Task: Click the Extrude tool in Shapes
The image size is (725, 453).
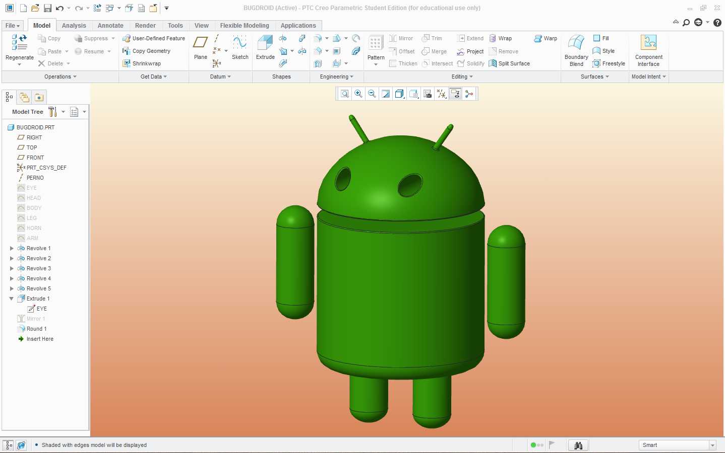Action: pos(265,47)
